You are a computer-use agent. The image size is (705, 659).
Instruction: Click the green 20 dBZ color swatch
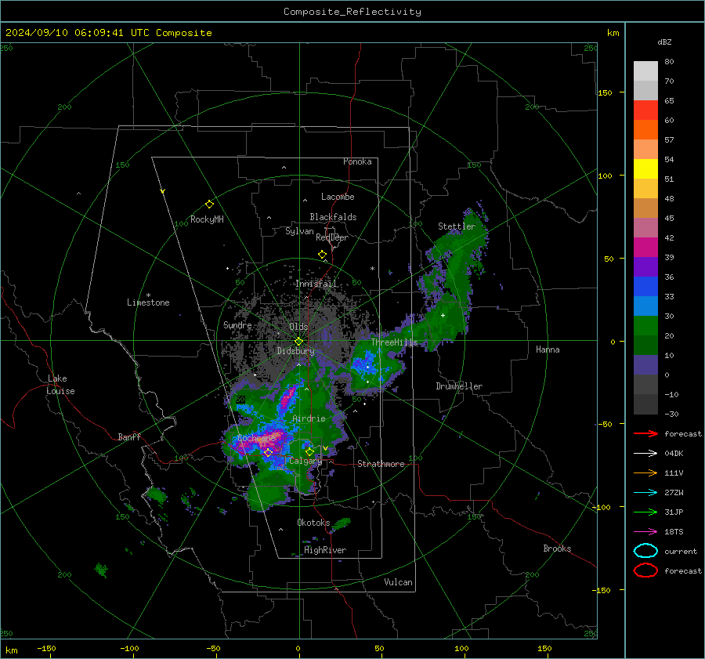(x=645, y=325)
